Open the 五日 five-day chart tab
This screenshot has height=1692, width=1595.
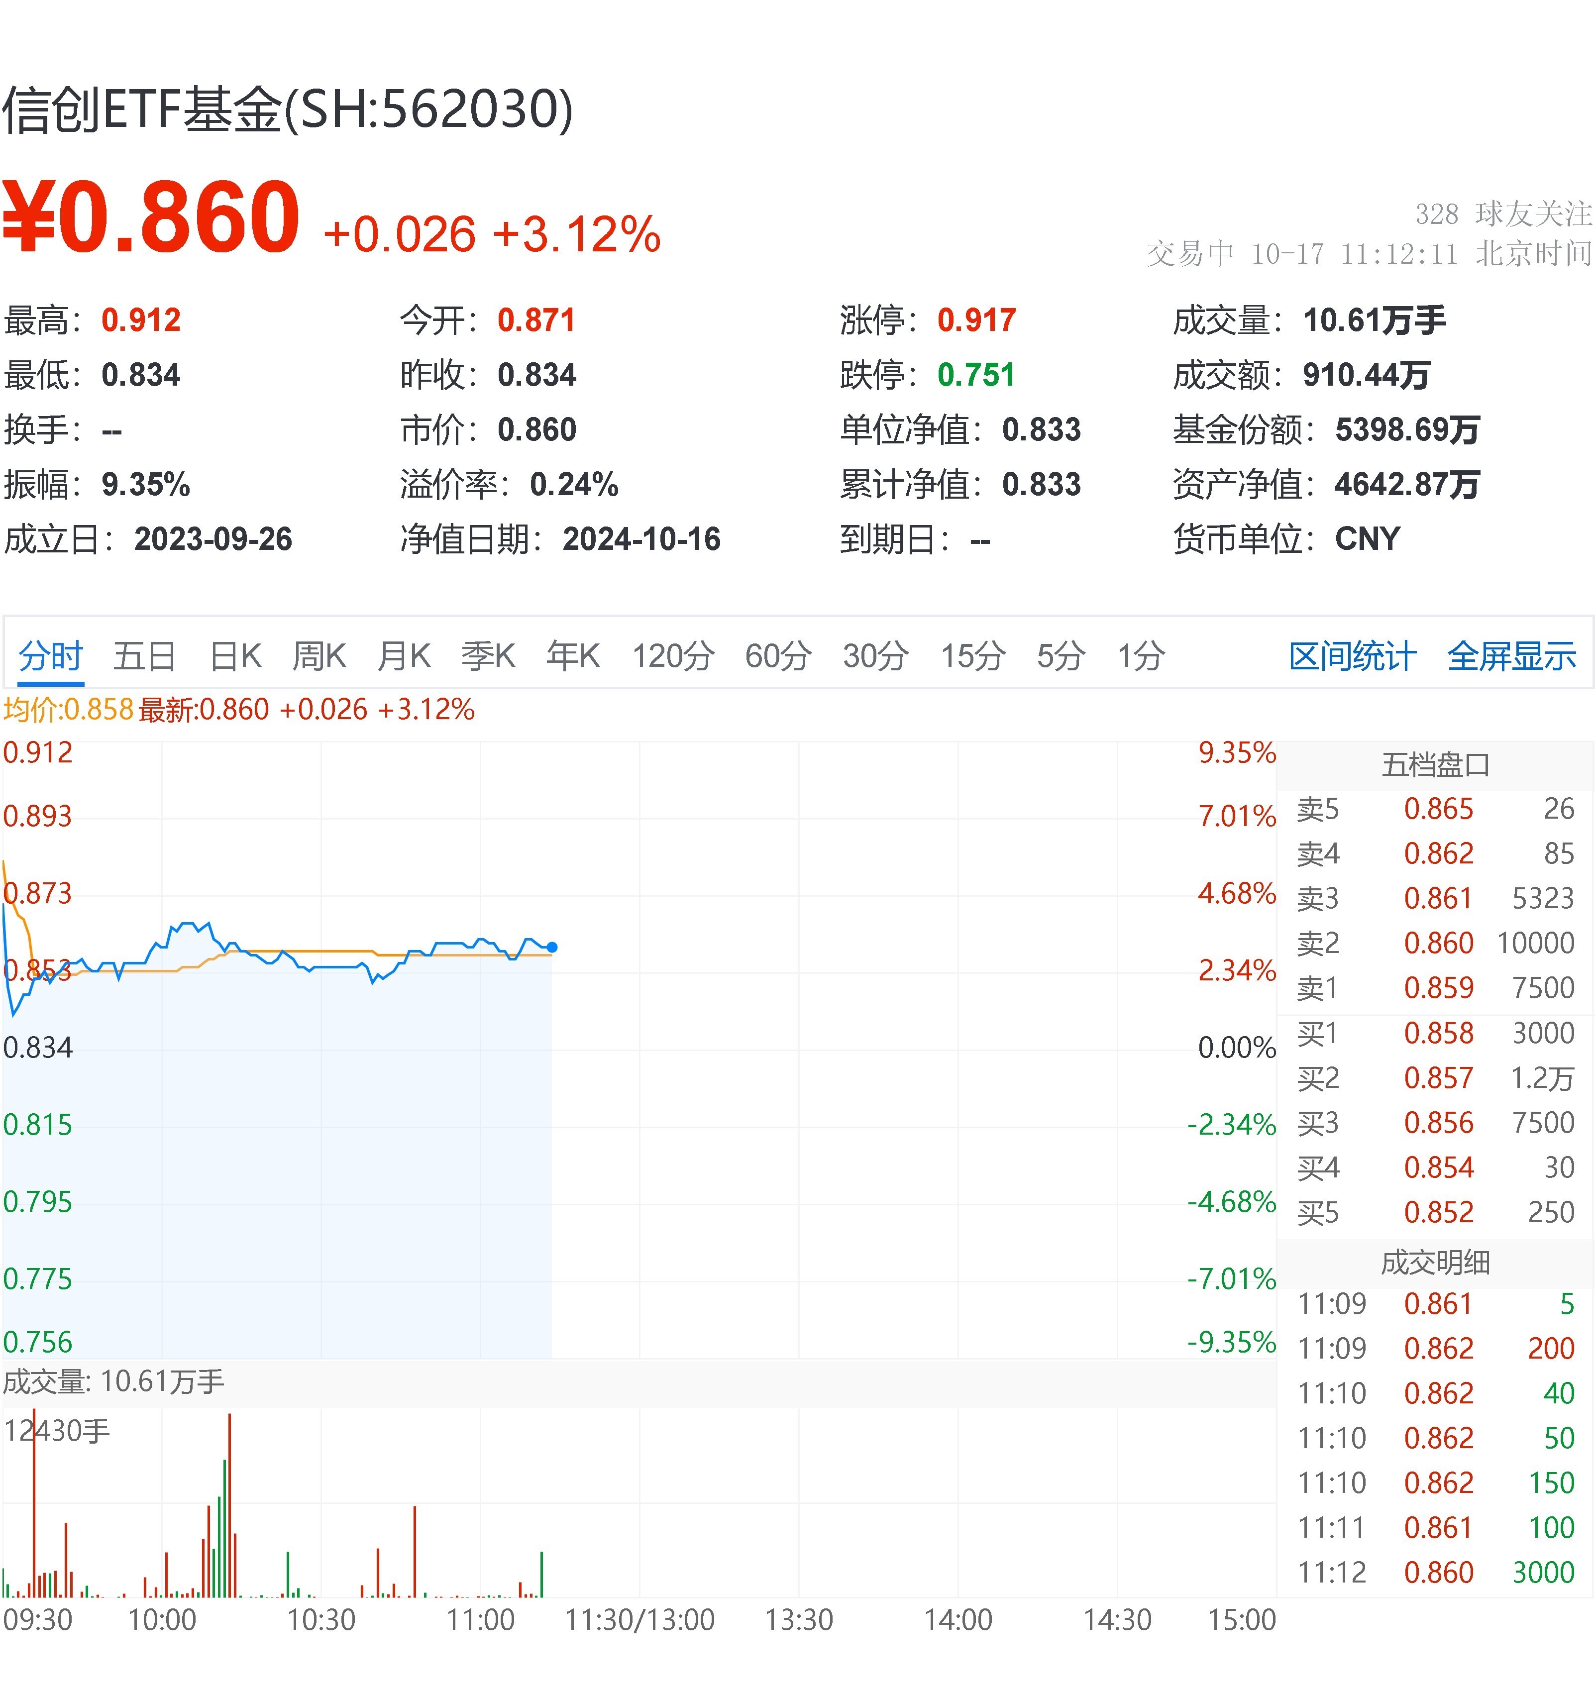tap(145, 656)
